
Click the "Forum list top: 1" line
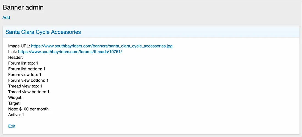click(23, 63)
